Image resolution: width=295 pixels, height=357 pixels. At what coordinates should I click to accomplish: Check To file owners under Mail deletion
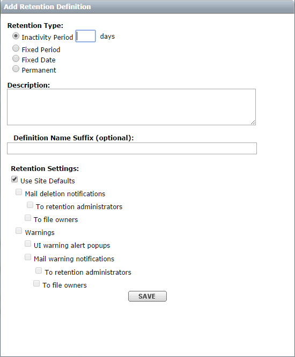[x=28, y=218]
